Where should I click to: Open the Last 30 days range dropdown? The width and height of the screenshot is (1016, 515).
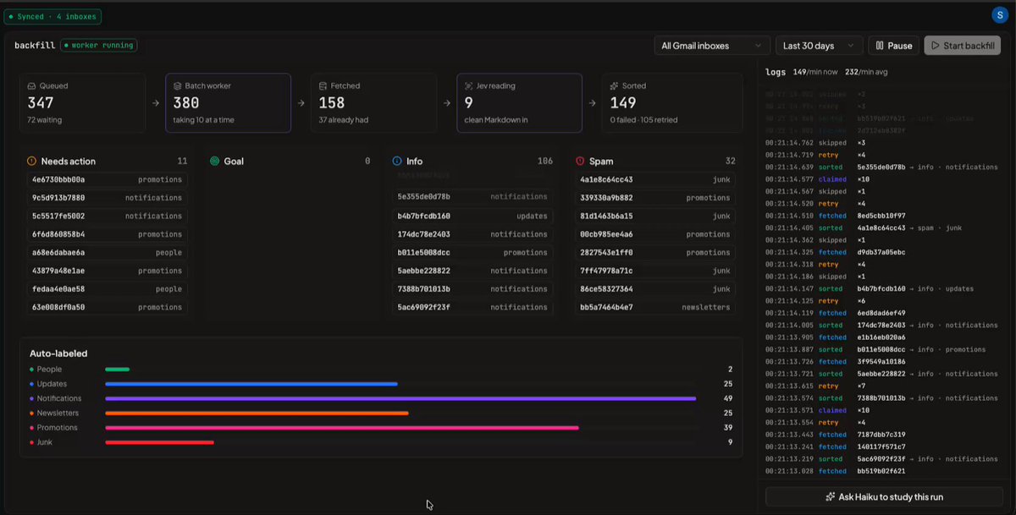[x=819, y=46]
